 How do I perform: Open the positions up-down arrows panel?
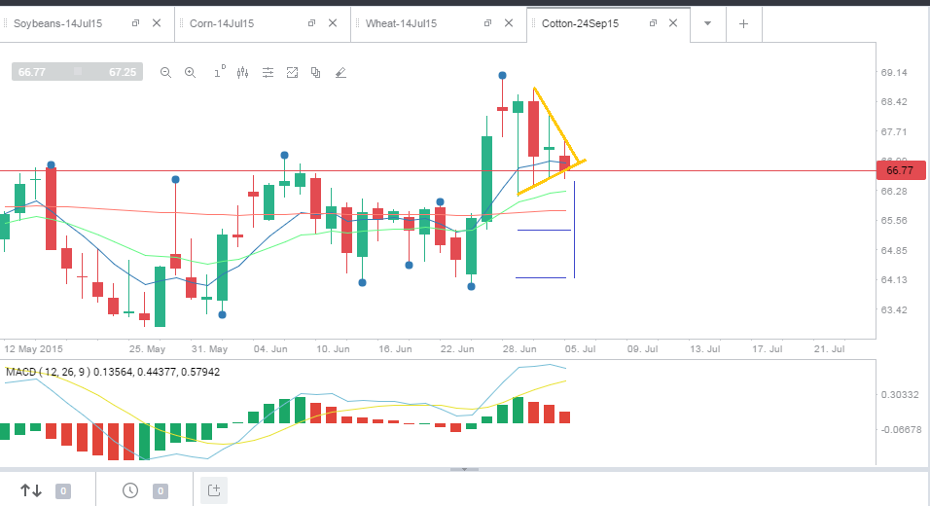(x=31, y=490)
